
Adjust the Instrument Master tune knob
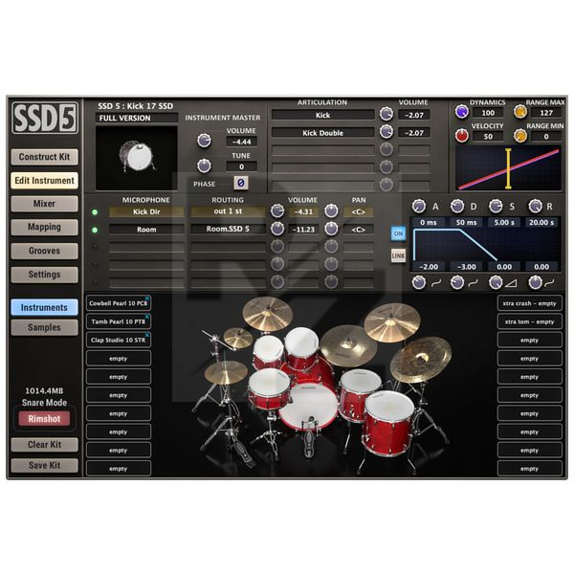click(204, 166)
